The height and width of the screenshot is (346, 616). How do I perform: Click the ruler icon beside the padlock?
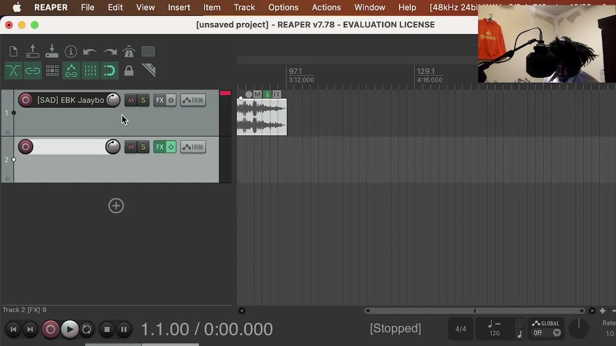(149, 71)
